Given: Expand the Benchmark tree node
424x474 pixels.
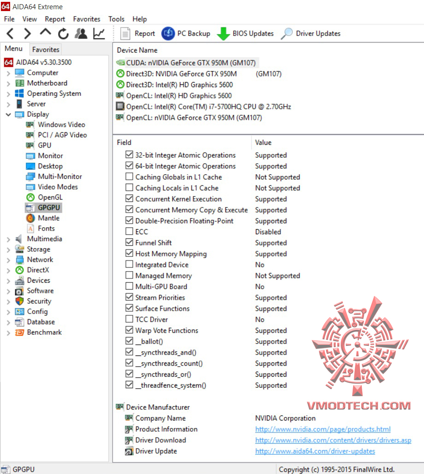Looking at the screenshot, I should 8,333.
